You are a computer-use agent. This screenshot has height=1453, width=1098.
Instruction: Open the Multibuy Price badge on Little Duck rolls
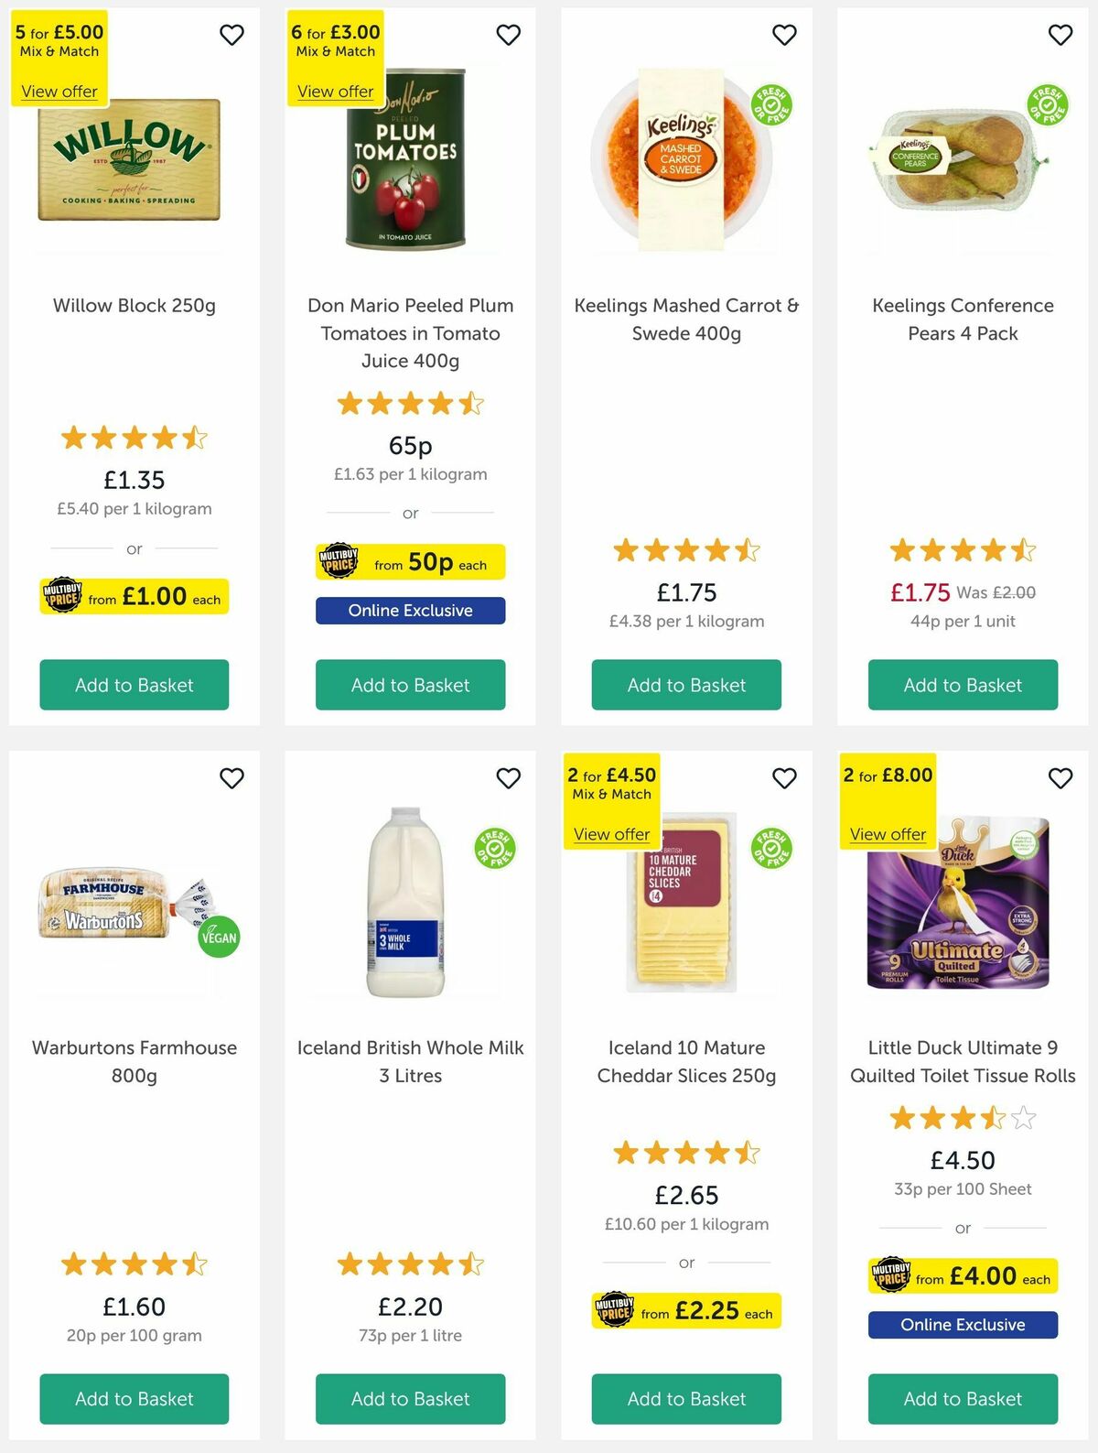962,1275
